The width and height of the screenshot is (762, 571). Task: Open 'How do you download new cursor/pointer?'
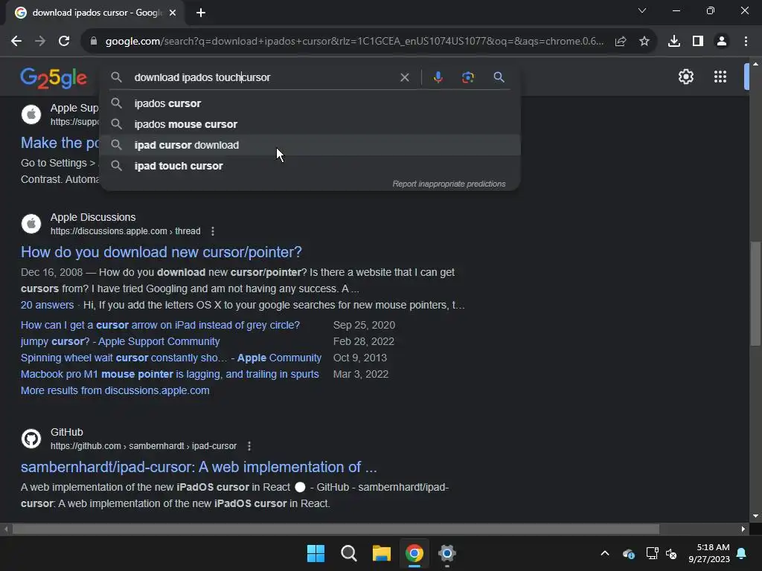point(161,252)
